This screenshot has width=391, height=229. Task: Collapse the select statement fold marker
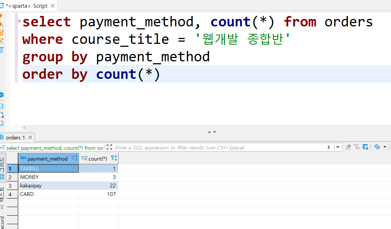19,21
